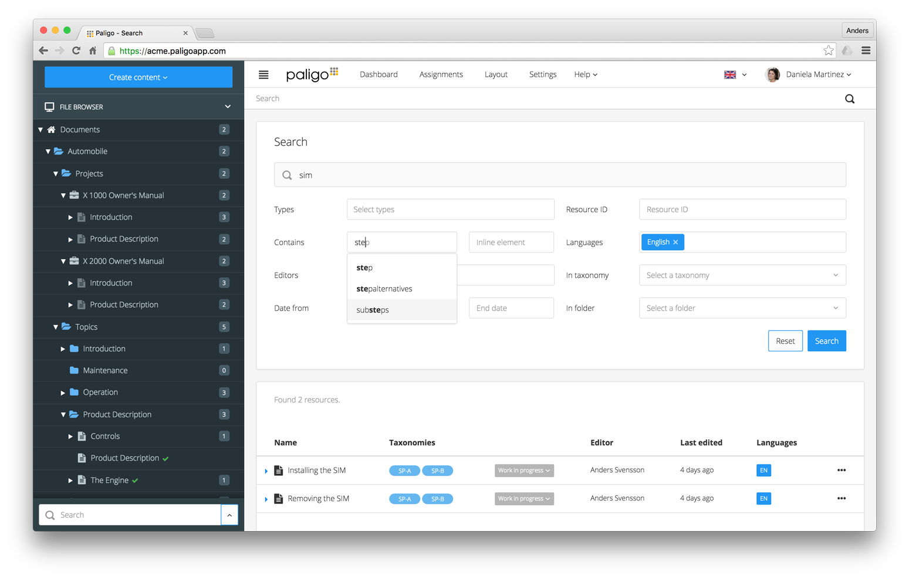
Task: Click the Documents home icon
Action: [x=51, y=129]
